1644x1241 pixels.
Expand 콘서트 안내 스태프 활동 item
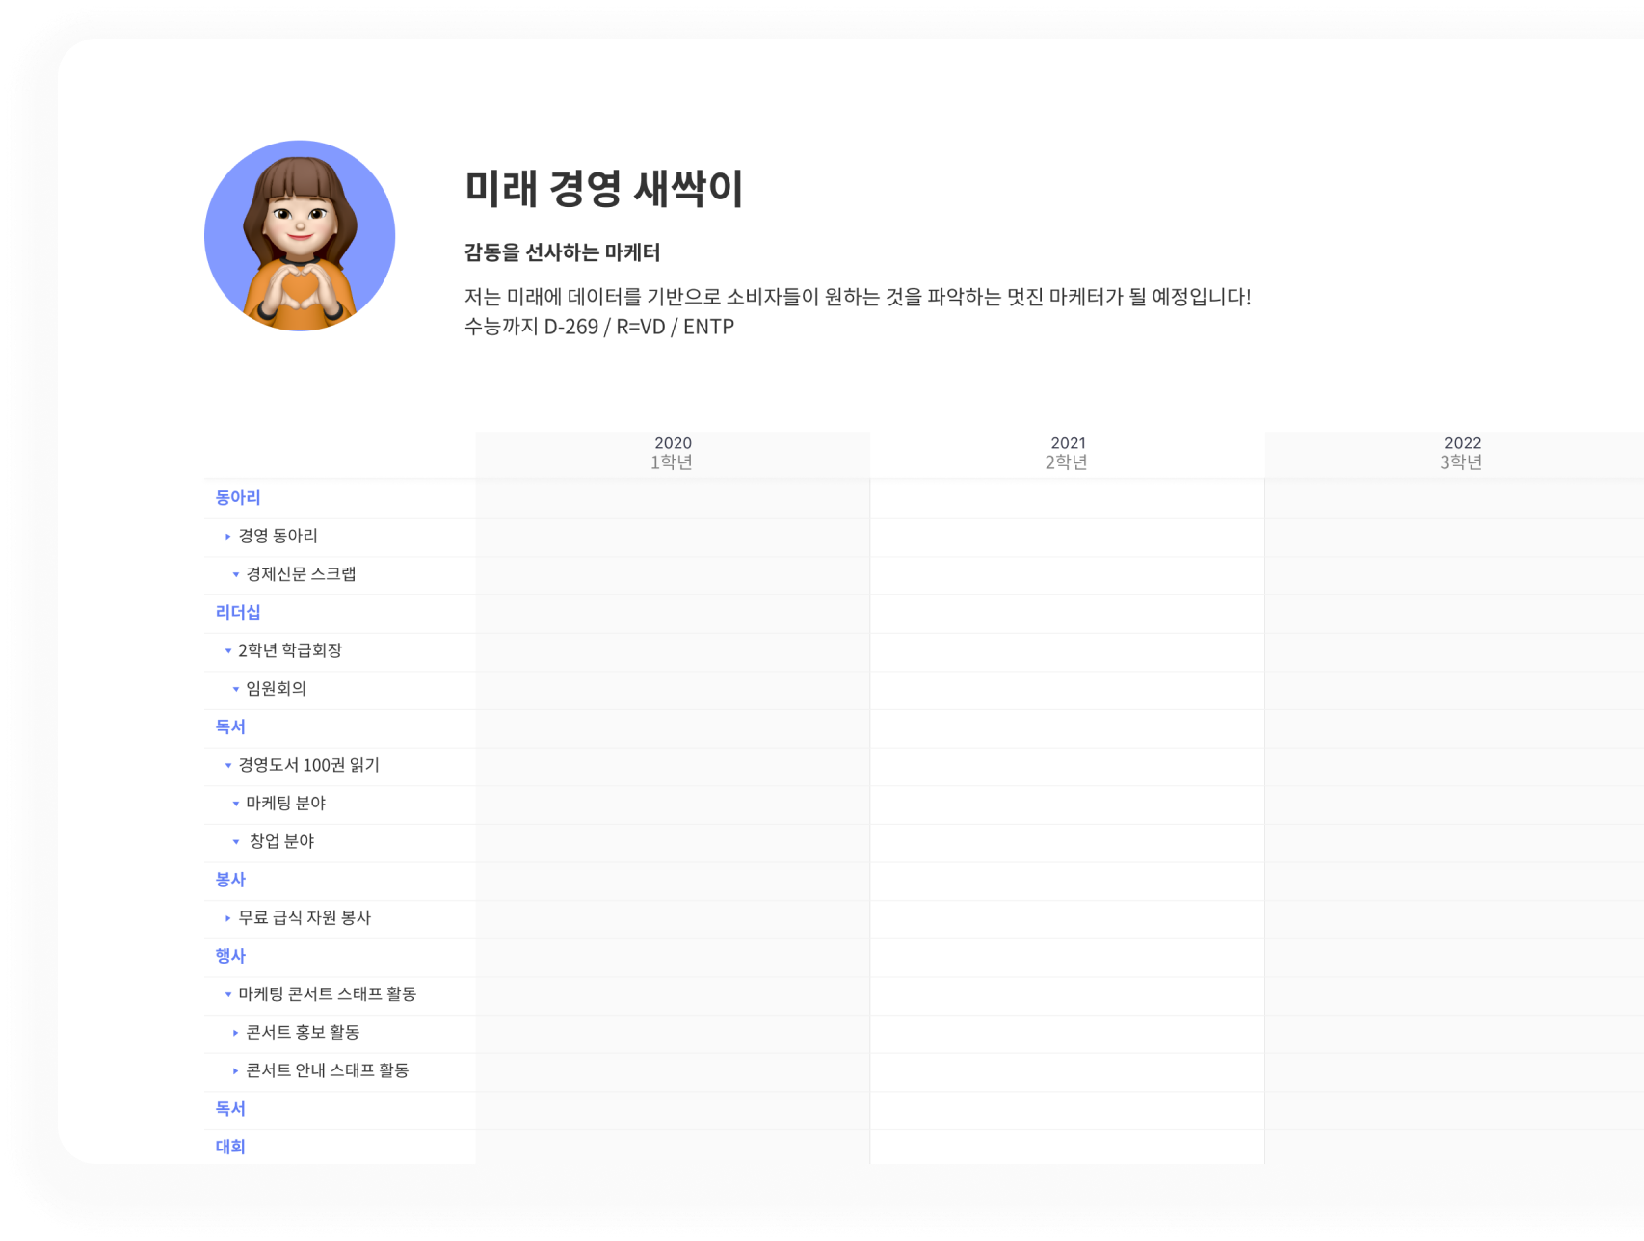coord(235,1071)
